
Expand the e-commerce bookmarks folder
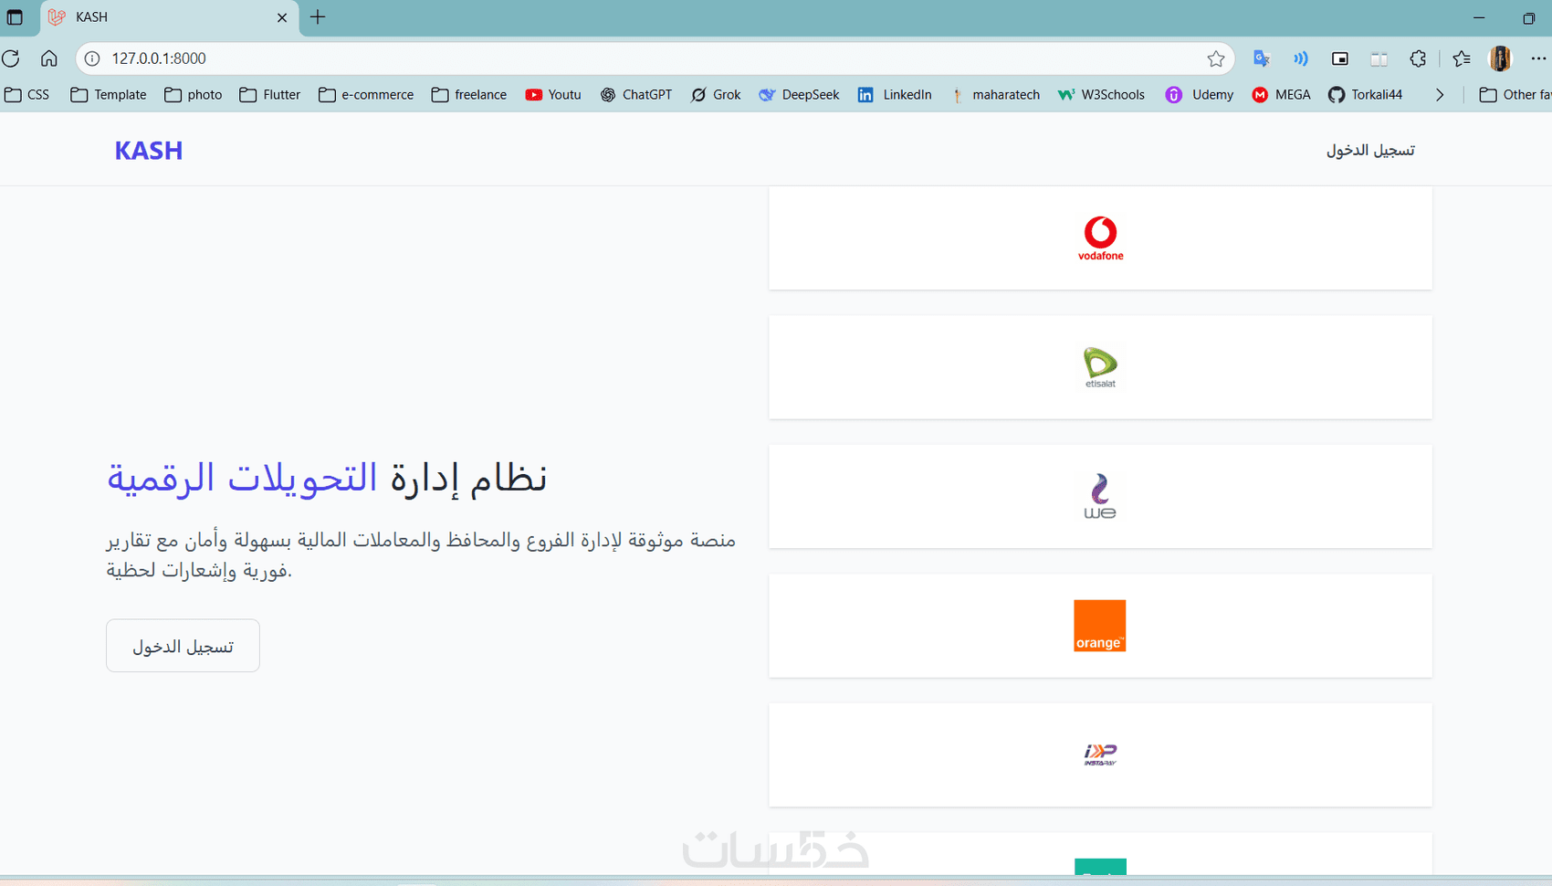pos(366,95)
